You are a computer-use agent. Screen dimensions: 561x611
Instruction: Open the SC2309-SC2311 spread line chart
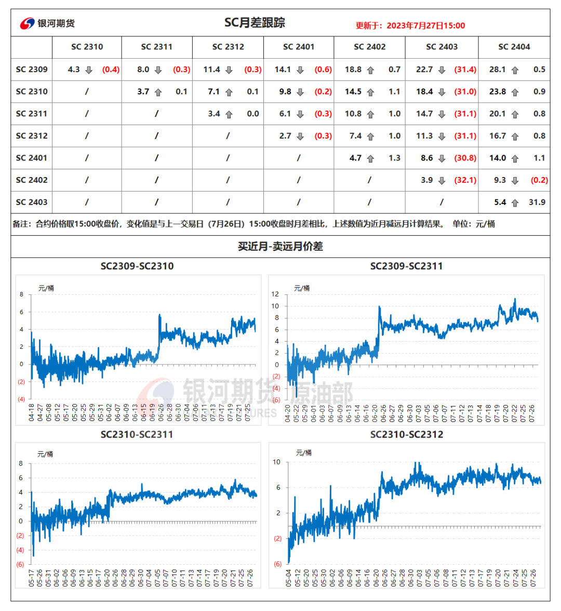(406, 350)
